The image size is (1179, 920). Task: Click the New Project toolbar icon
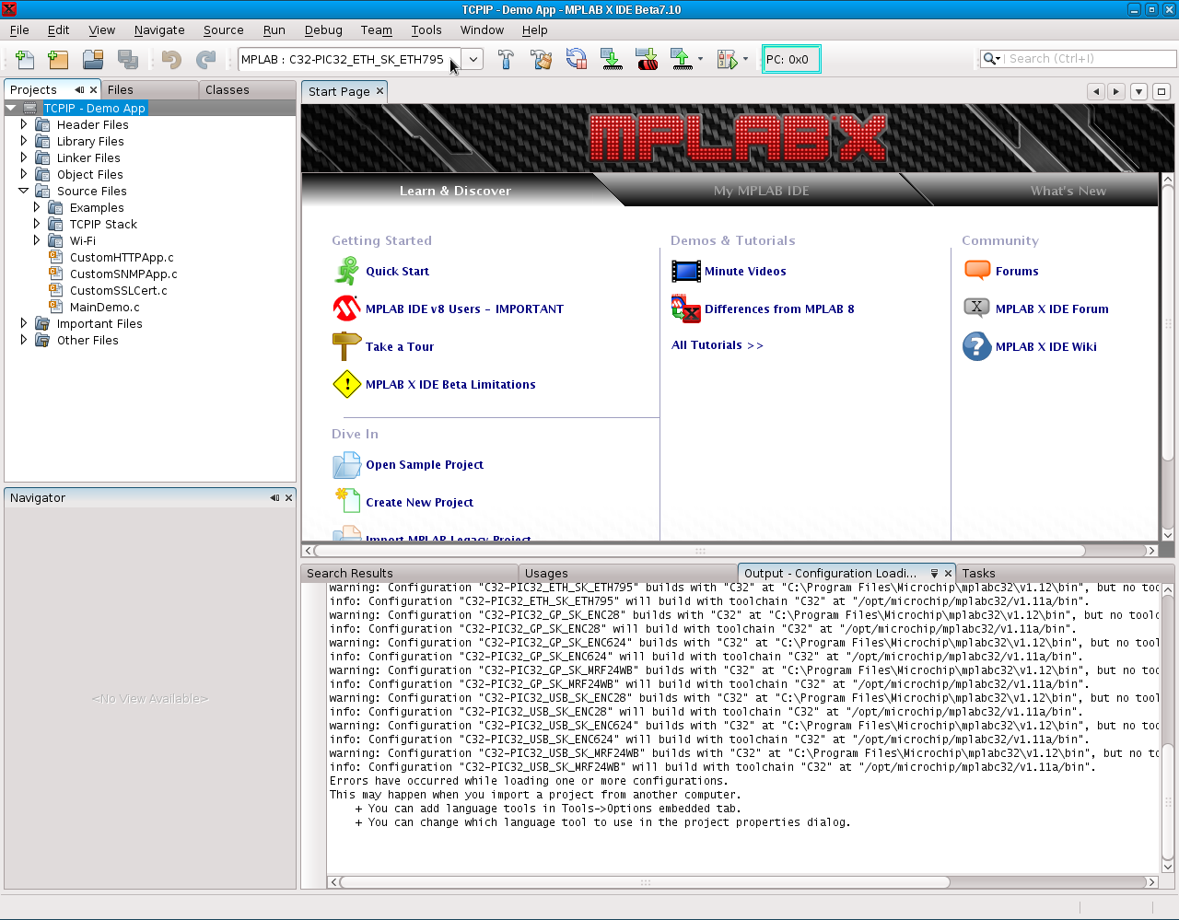coord(58,60)
